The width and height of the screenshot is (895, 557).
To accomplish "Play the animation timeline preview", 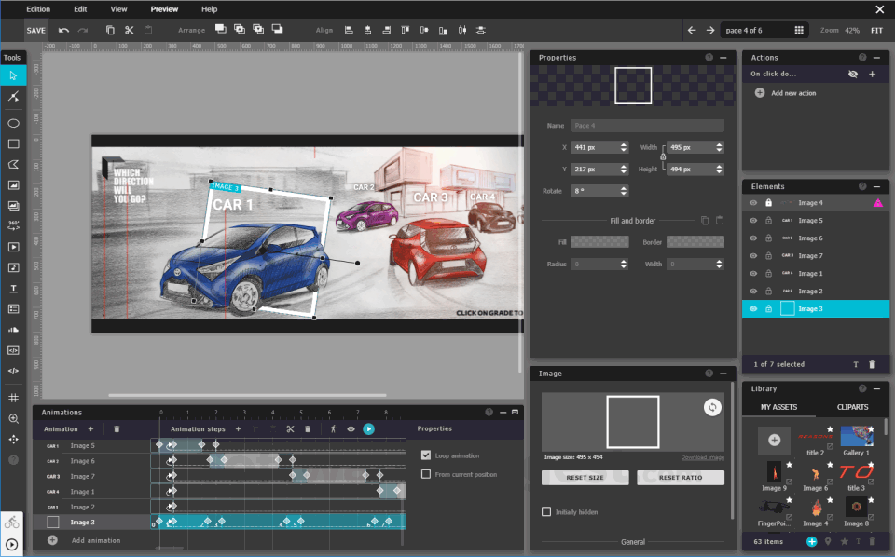I will pyautogui.click(x=368, y=429).
